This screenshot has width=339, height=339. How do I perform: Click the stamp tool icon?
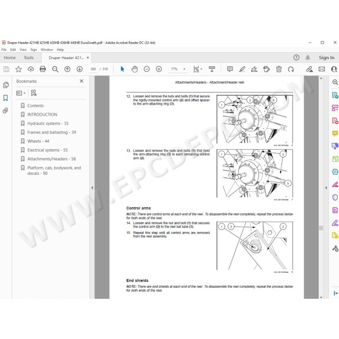266,69
